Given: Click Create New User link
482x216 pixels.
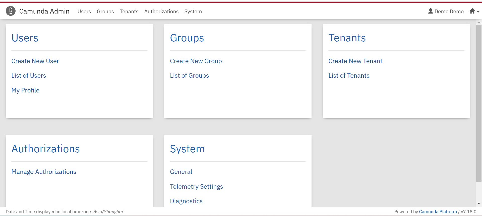Looking at the screenshot, I should 35,61.
